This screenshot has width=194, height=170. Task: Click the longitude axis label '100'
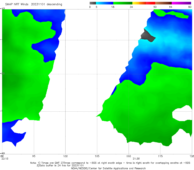(65, 156)
